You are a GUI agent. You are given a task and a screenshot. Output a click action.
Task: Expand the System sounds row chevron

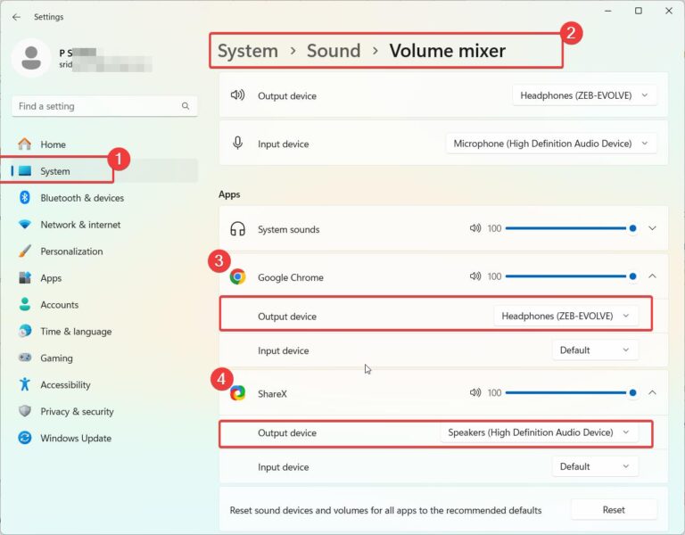[652, 228]
